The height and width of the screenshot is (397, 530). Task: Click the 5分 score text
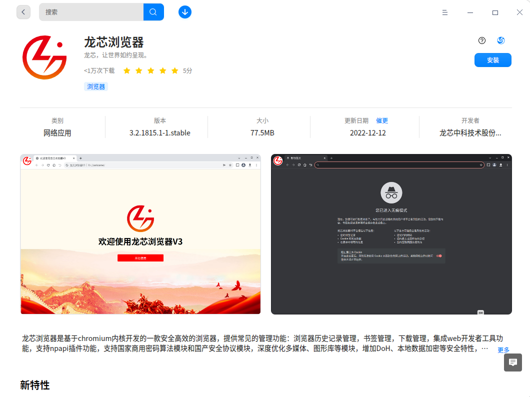coord(187,70)
